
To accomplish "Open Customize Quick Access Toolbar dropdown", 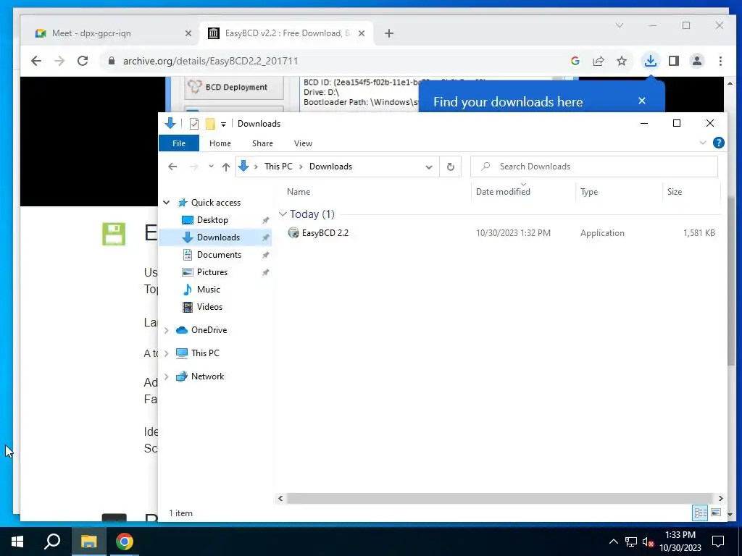I will tap(223, 125).
